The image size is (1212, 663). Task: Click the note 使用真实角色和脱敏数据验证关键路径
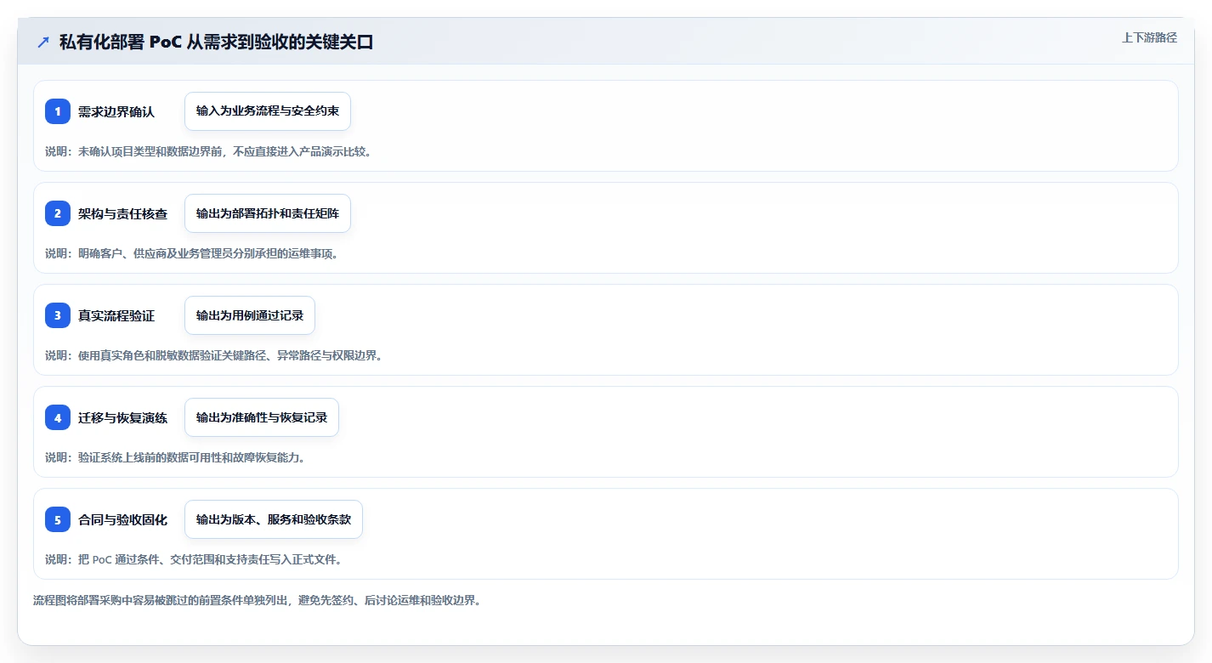[214, 355]
